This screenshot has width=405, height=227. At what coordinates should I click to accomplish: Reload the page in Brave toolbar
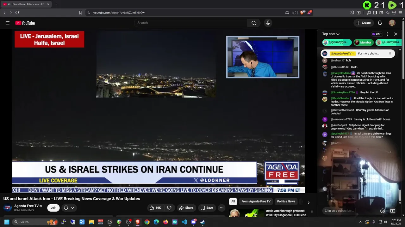[x=17, y=13]
